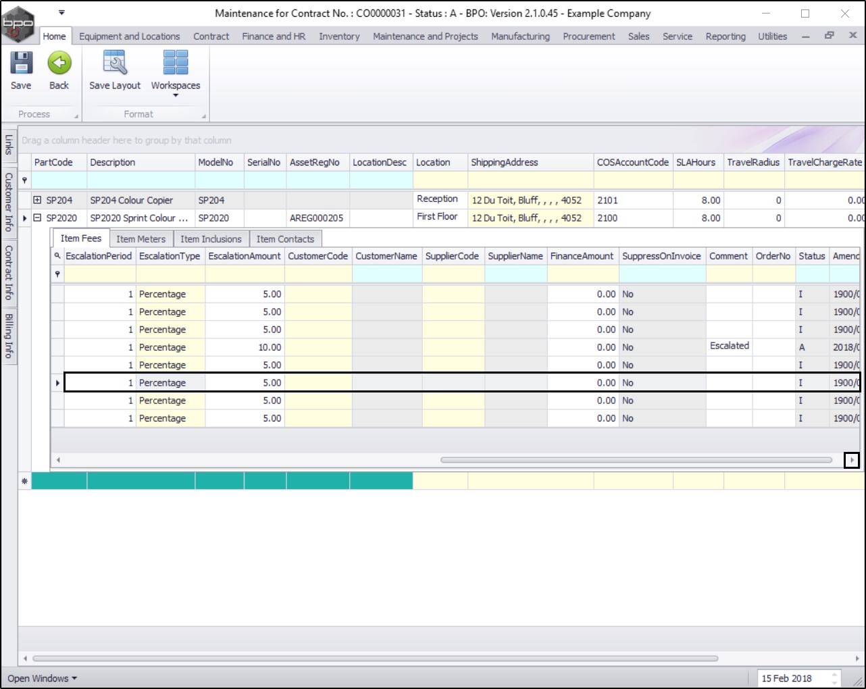866x689 pixels.
Task: Click the 15 Feb 2018 date field
Action: tap(786, 678)
